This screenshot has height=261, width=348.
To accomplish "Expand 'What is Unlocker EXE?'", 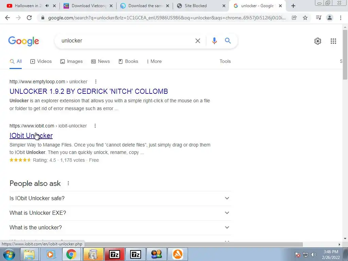I will pos(120,213).
